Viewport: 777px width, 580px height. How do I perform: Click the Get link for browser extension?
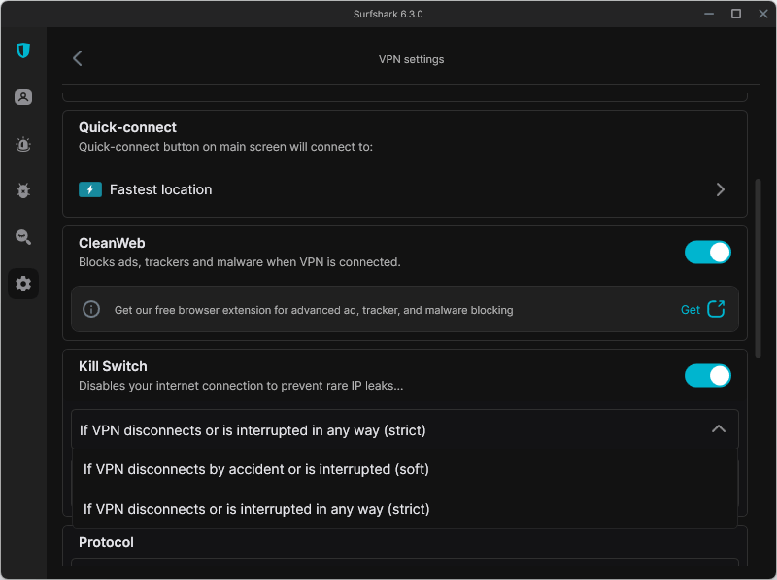(690, 310)
